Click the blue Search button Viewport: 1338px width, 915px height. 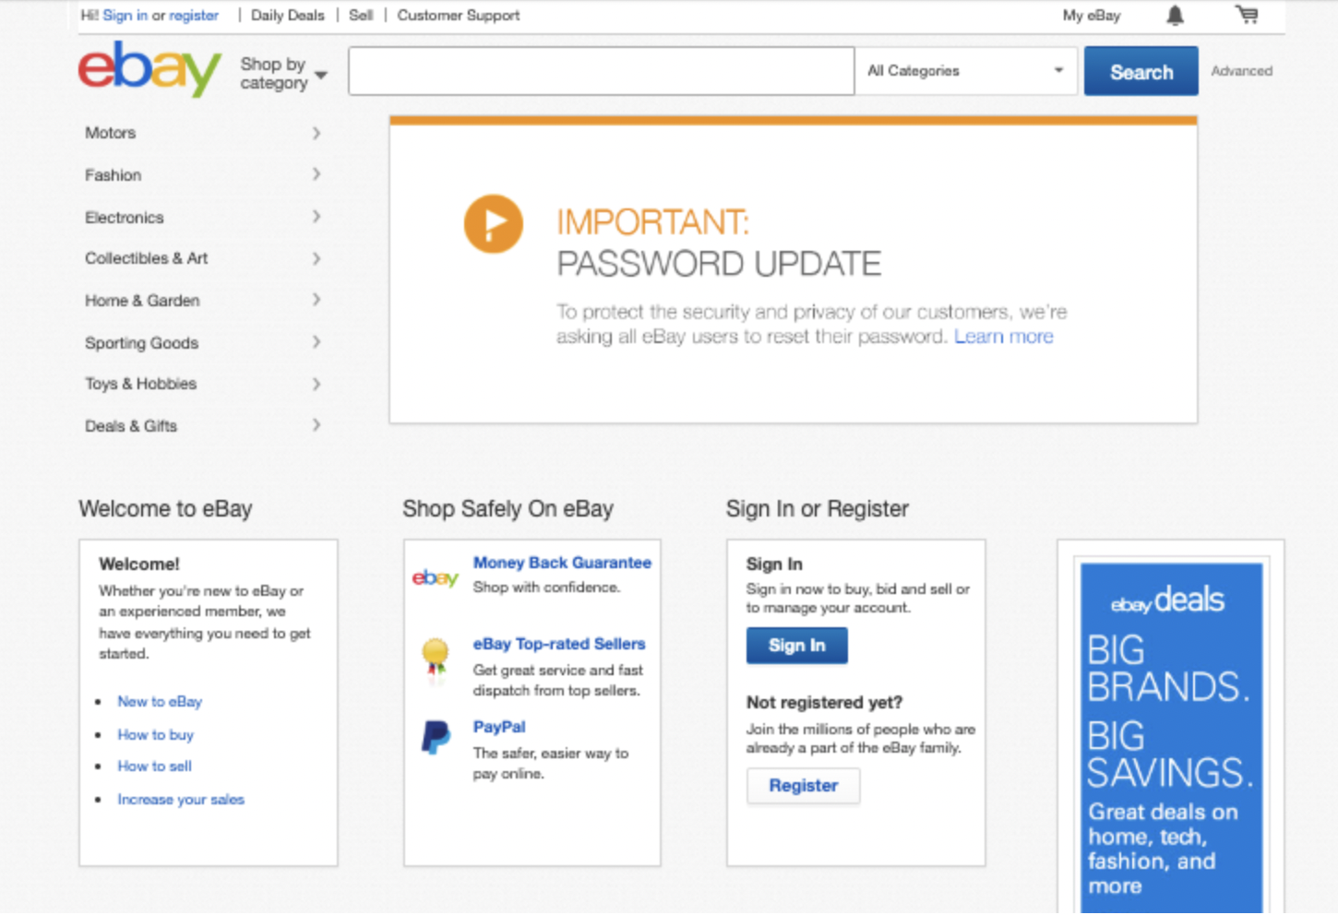(1141, 71)
